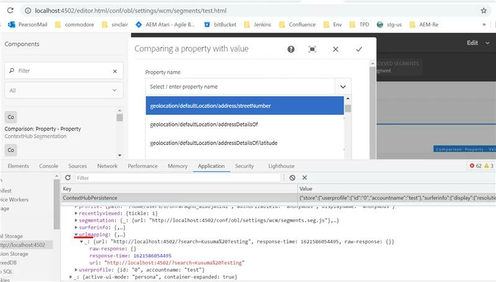
Task: Refresh the storage view
Action: pyautogui.click(x=68, y=177)
